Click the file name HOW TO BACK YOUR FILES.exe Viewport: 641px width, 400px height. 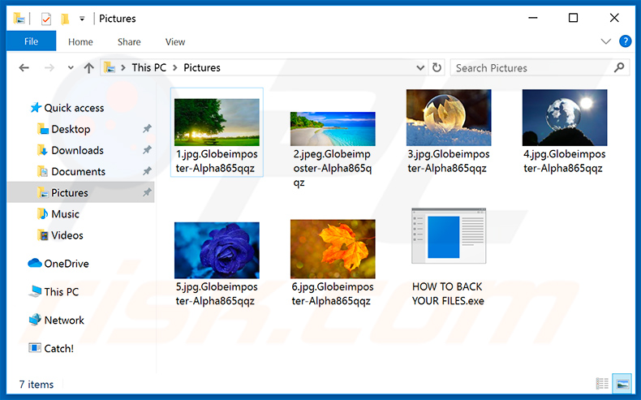tap(448, 294)
